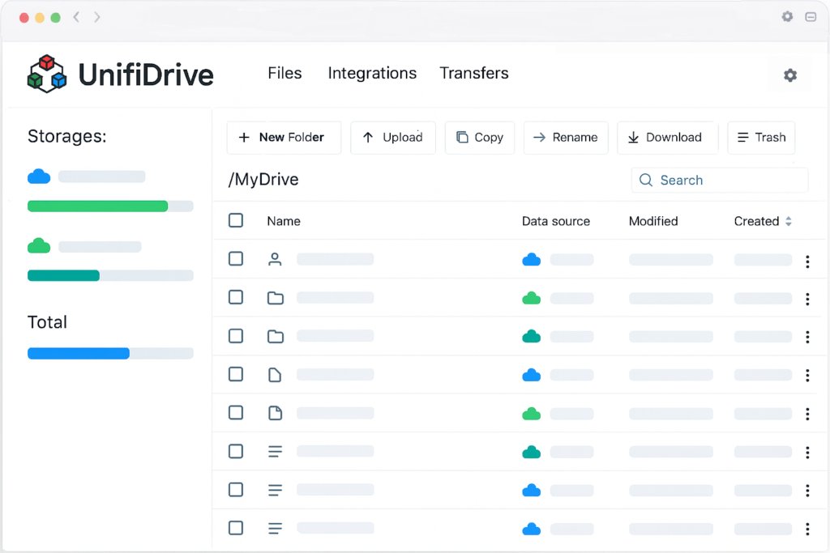Select the blue cloud storage icon in sidebar
This screenshot has width=830, height=553.
pyautogui.click(x=38, y=177)
